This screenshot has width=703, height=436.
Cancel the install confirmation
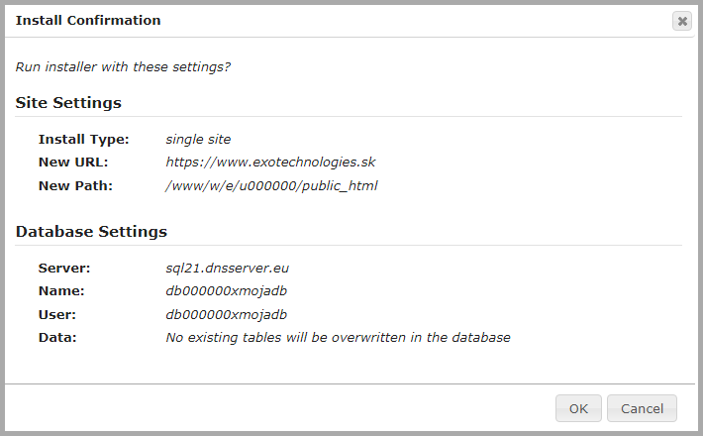pyautogui.click(x=642, y=408)
